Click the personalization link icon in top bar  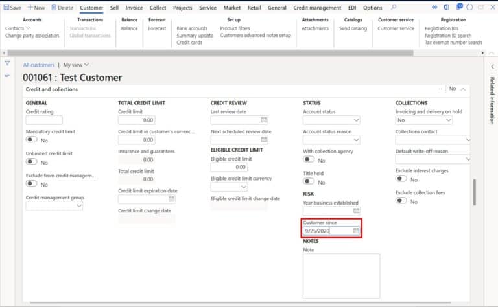pyautogui.click(x=434, y=7)
